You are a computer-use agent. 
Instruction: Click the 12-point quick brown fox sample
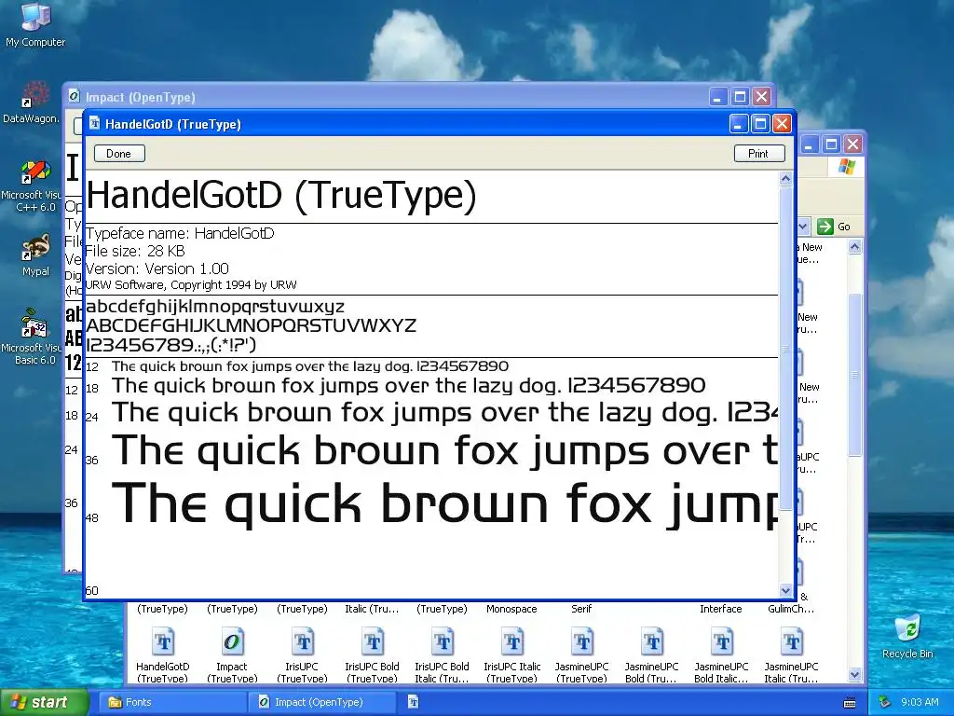tap(310, 365)
